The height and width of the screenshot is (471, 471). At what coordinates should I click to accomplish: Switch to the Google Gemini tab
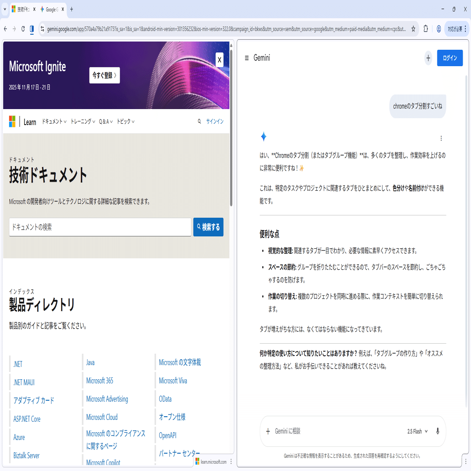pos(50,9)
